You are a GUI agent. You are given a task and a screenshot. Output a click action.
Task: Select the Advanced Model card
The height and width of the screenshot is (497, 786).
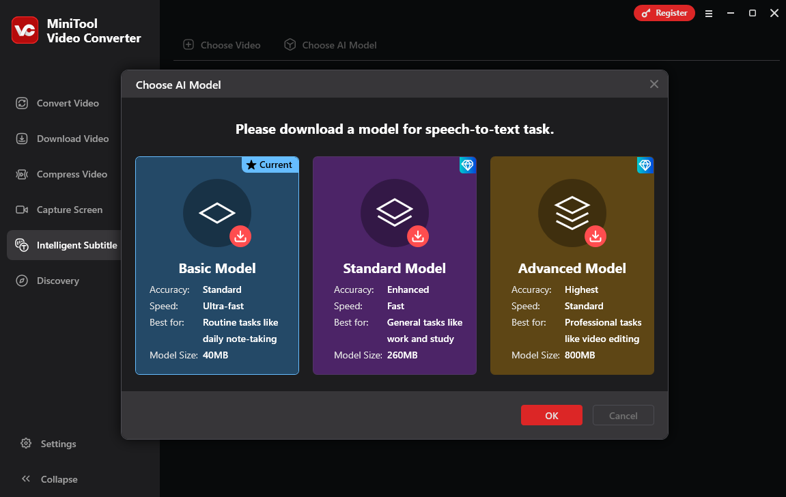point(572,307)
